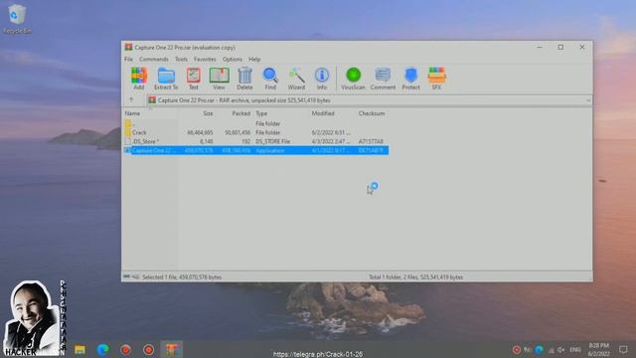This screenshot has width=636, height=358.
Task: Click the ENG language indicator
Action: [575, 349]
